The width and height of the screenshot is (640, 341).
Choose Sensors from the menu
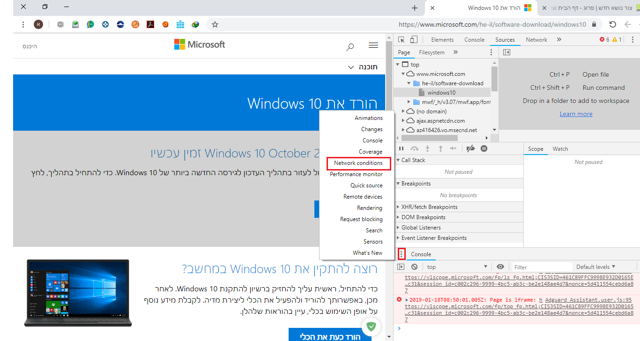point(373,242)
